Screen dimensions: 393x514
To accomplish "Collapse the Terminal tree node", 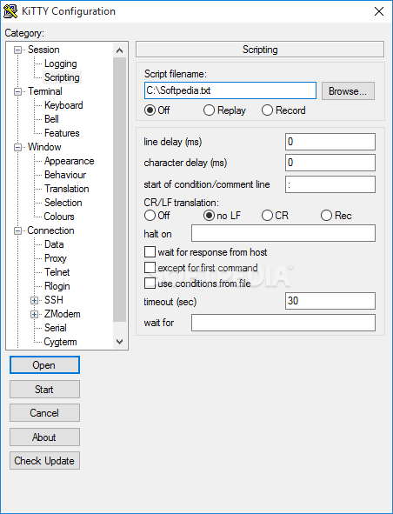I will 17,92.
